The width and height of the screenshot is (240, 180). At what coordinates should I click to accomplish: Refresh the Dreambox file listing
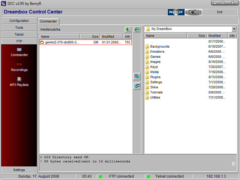(137, 29)
